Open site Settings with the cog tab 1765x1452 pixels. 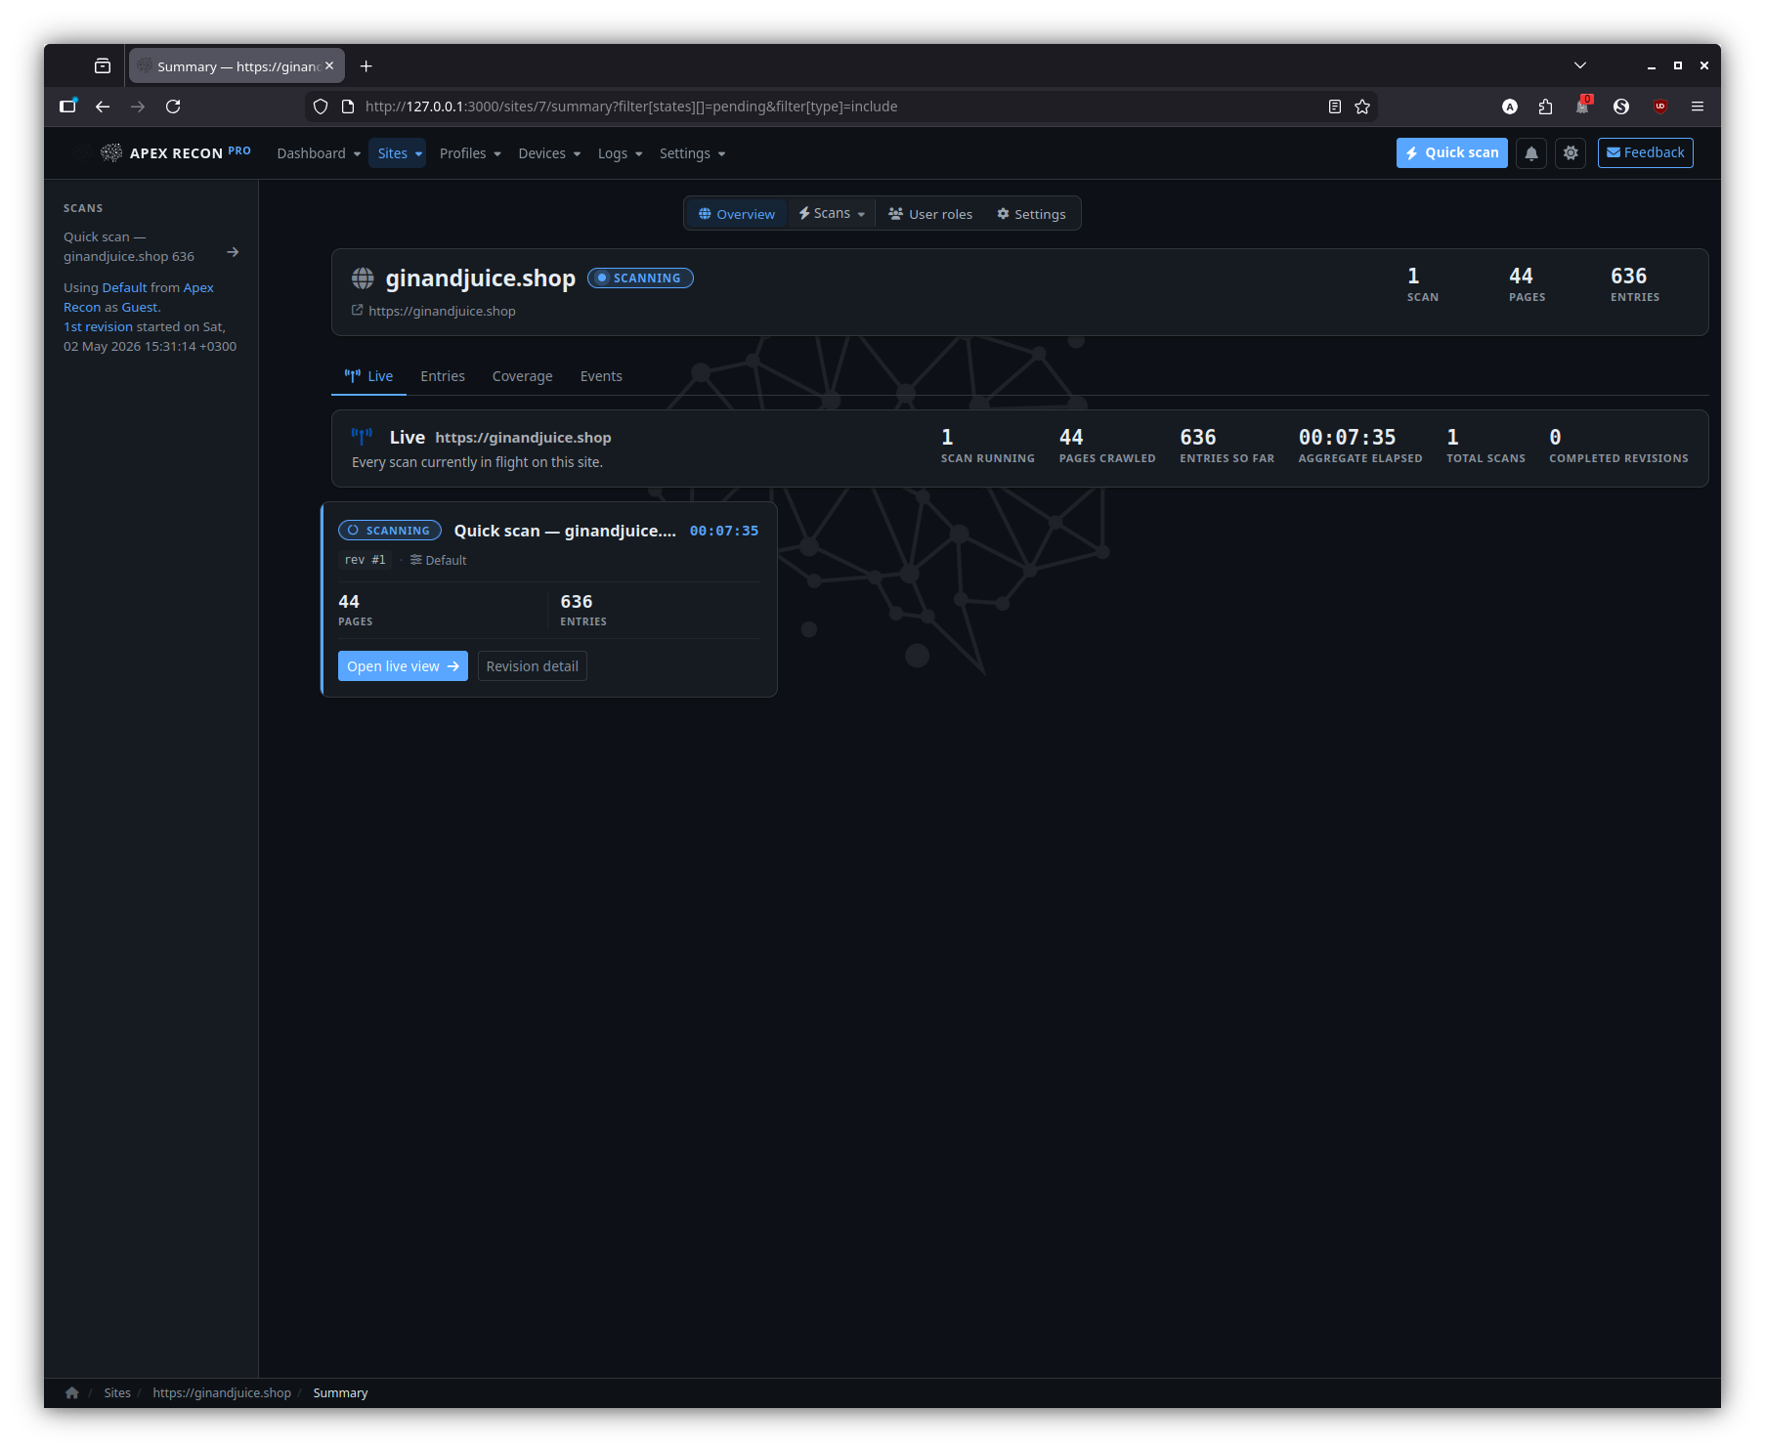[1031, 214]
